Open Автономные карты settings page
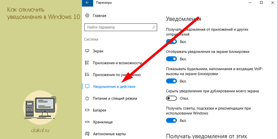 (109, 134)
